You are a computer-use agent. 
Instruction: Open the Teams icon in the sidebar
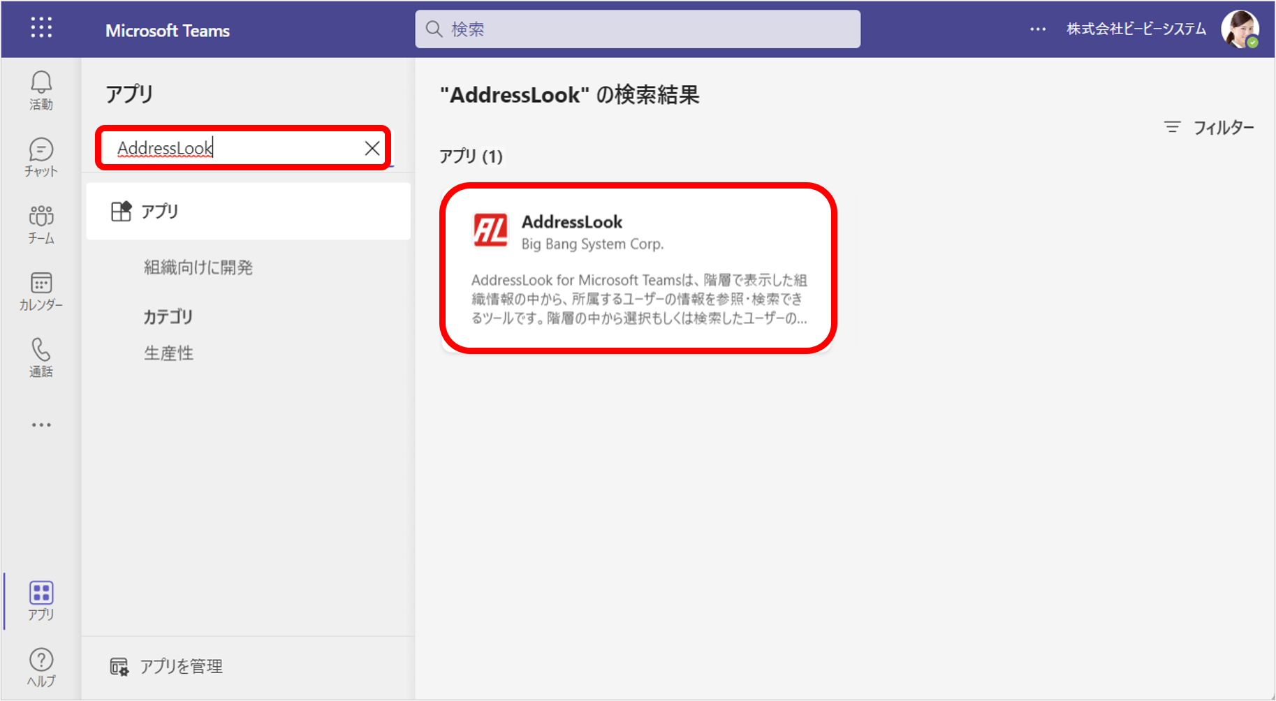click(x=41, y=224)
